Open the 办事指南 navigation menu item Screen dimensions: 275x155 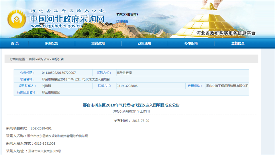click(x=191, y=43)
